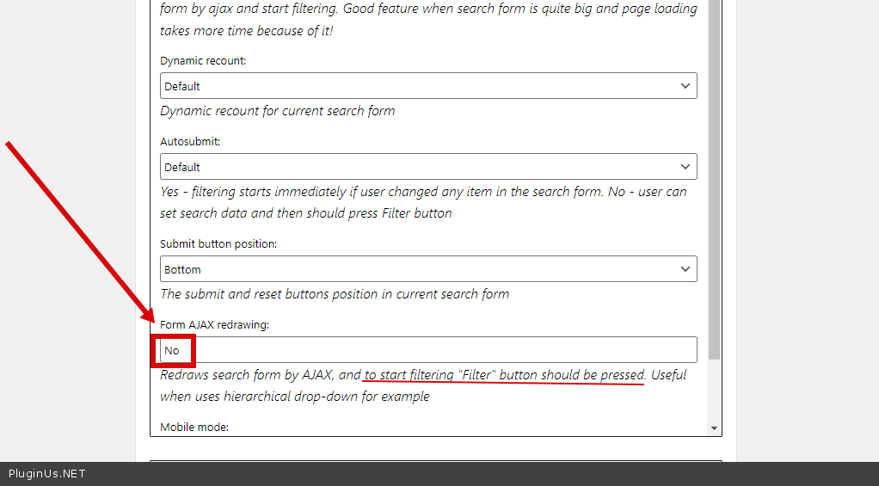Click the "Autosubmit:" field label
The image size is (879, 486).
coord(190,142)
